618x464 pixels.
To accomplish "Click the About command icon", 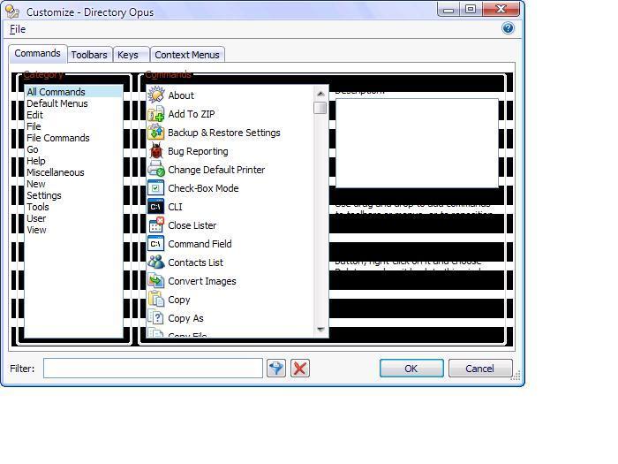I will point(156,95).
